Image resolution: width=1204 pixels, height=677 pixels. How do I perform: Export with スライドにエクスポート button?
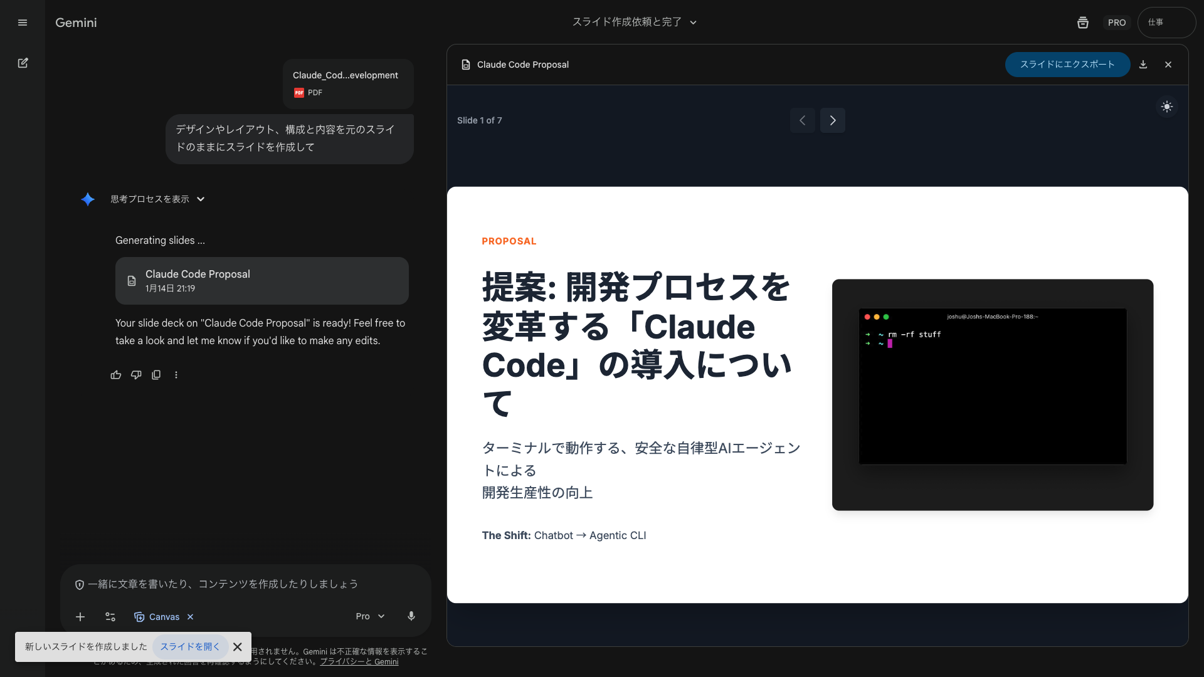coord(1067,65)
